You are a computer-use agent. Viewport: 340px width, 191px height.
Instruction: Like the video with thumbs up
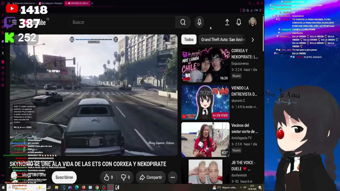click(x=108, y=177)
